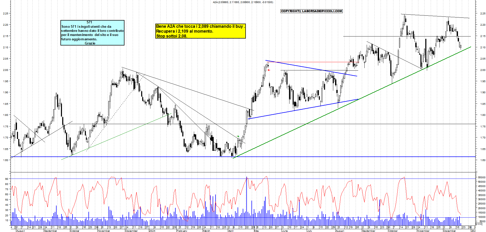Click the 'July' month label
Screen dimensions: 486x232
click(x=310, y=231)
